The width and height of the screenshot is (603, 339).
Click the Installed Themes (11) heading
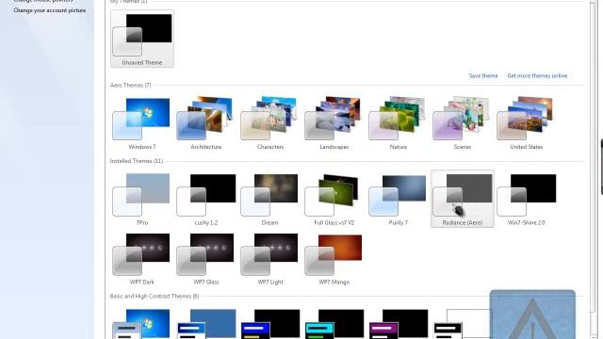point(137,161)
